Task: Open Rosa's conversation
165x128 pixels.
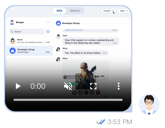Action: [x=30, y=41]
